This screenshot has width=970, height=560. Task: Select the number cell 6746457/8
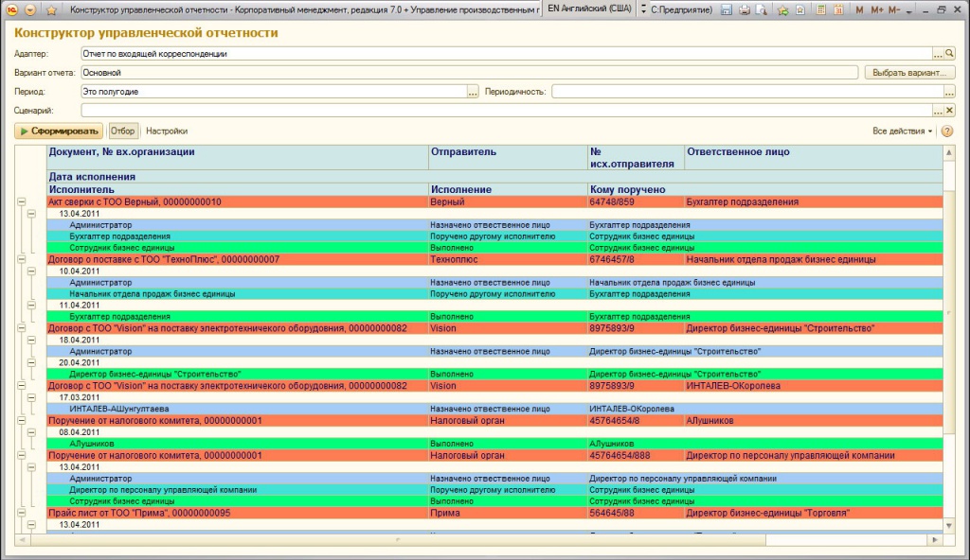point(636,259)
